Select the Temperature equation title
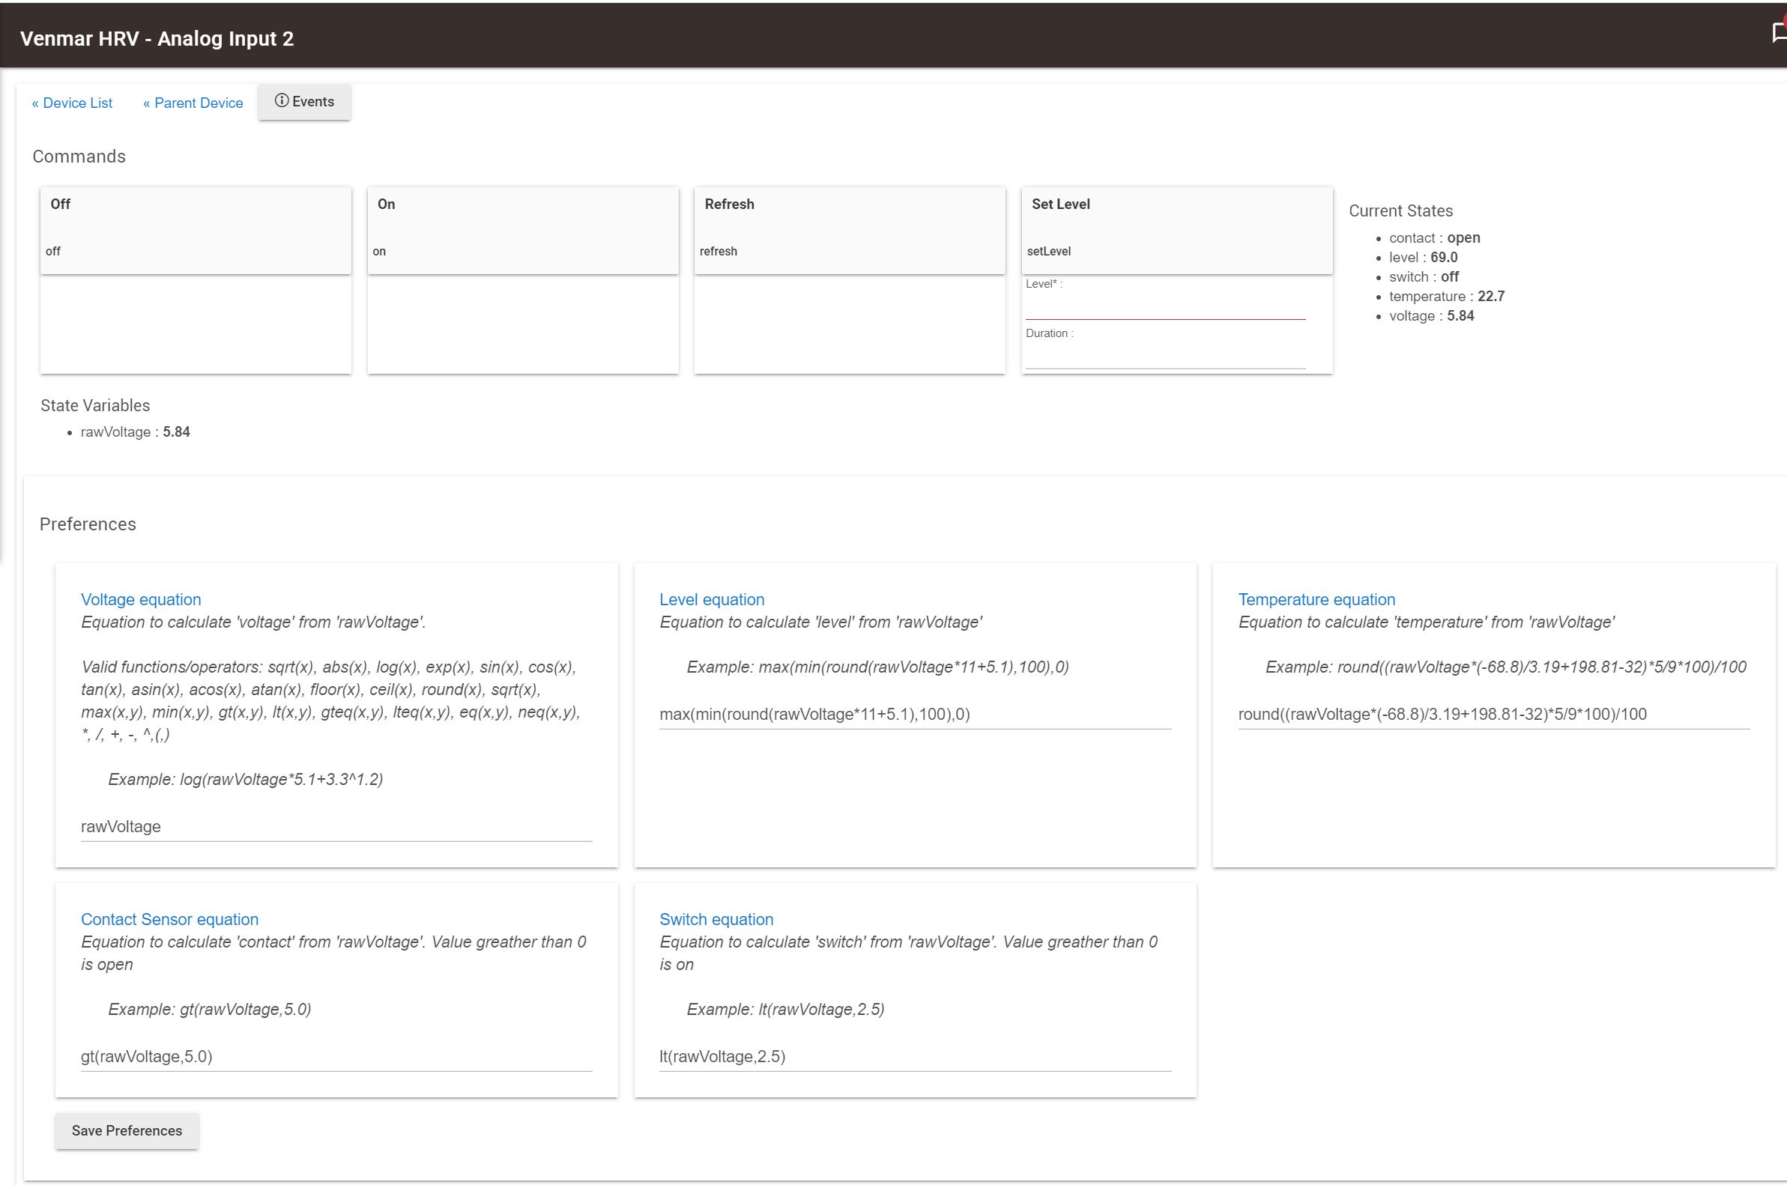Image resolution: width=1787 pixels, height=1185 pixels. point(1316,599)
